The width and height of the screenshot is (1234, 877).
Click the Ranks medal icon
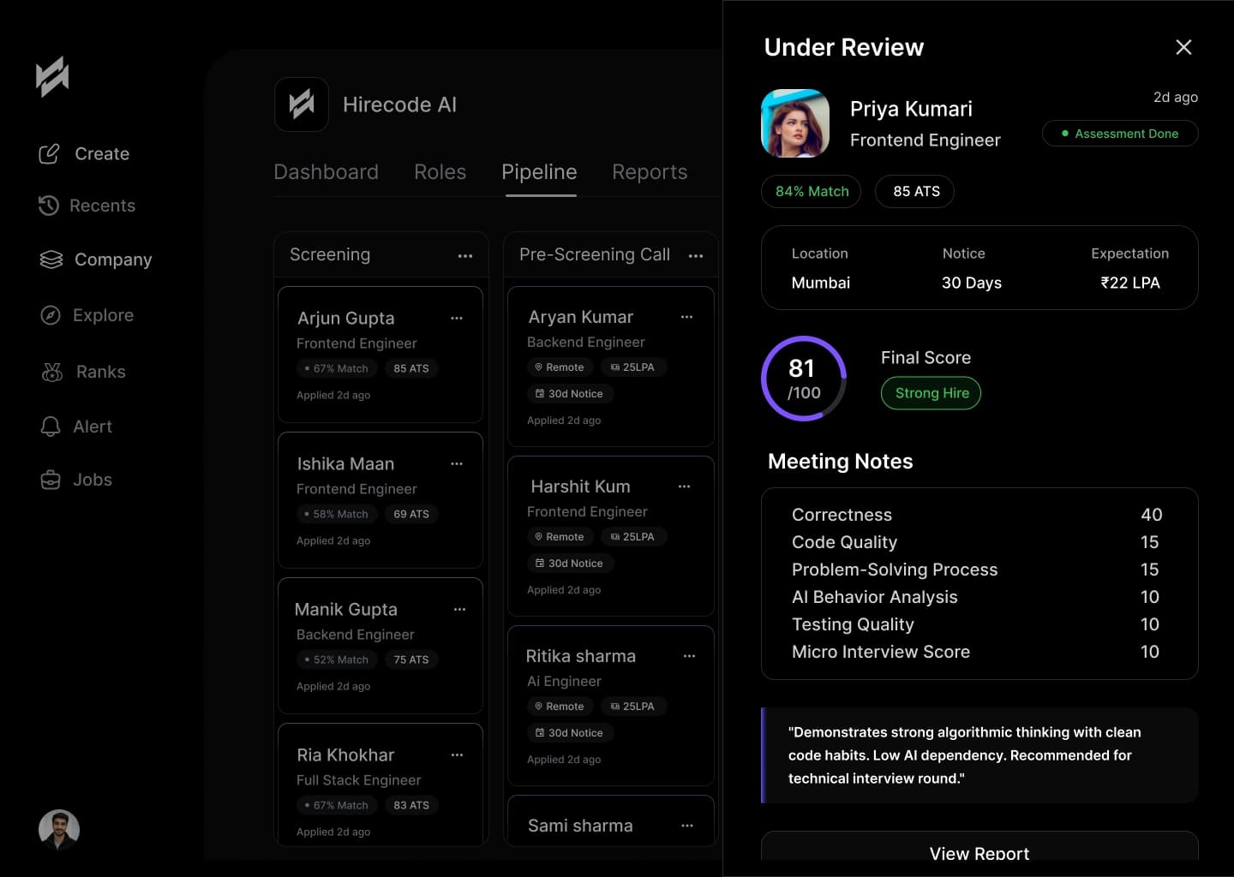point(52,372)
